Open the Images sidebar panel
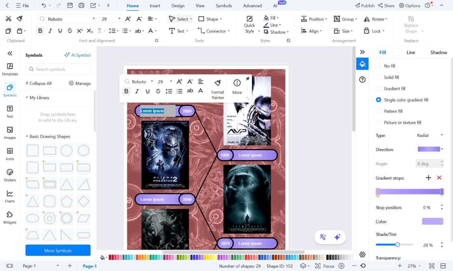The width and height of the screenshot is (453, 271). click(x=10, y=133)
